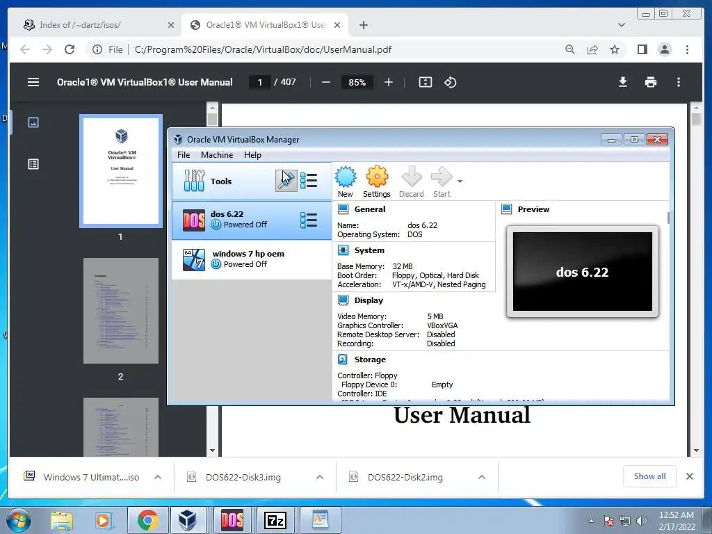Click the PDF page number field
Image resolution: width=712 pixels, height=534 pixels.
click(x=260, y=82)
